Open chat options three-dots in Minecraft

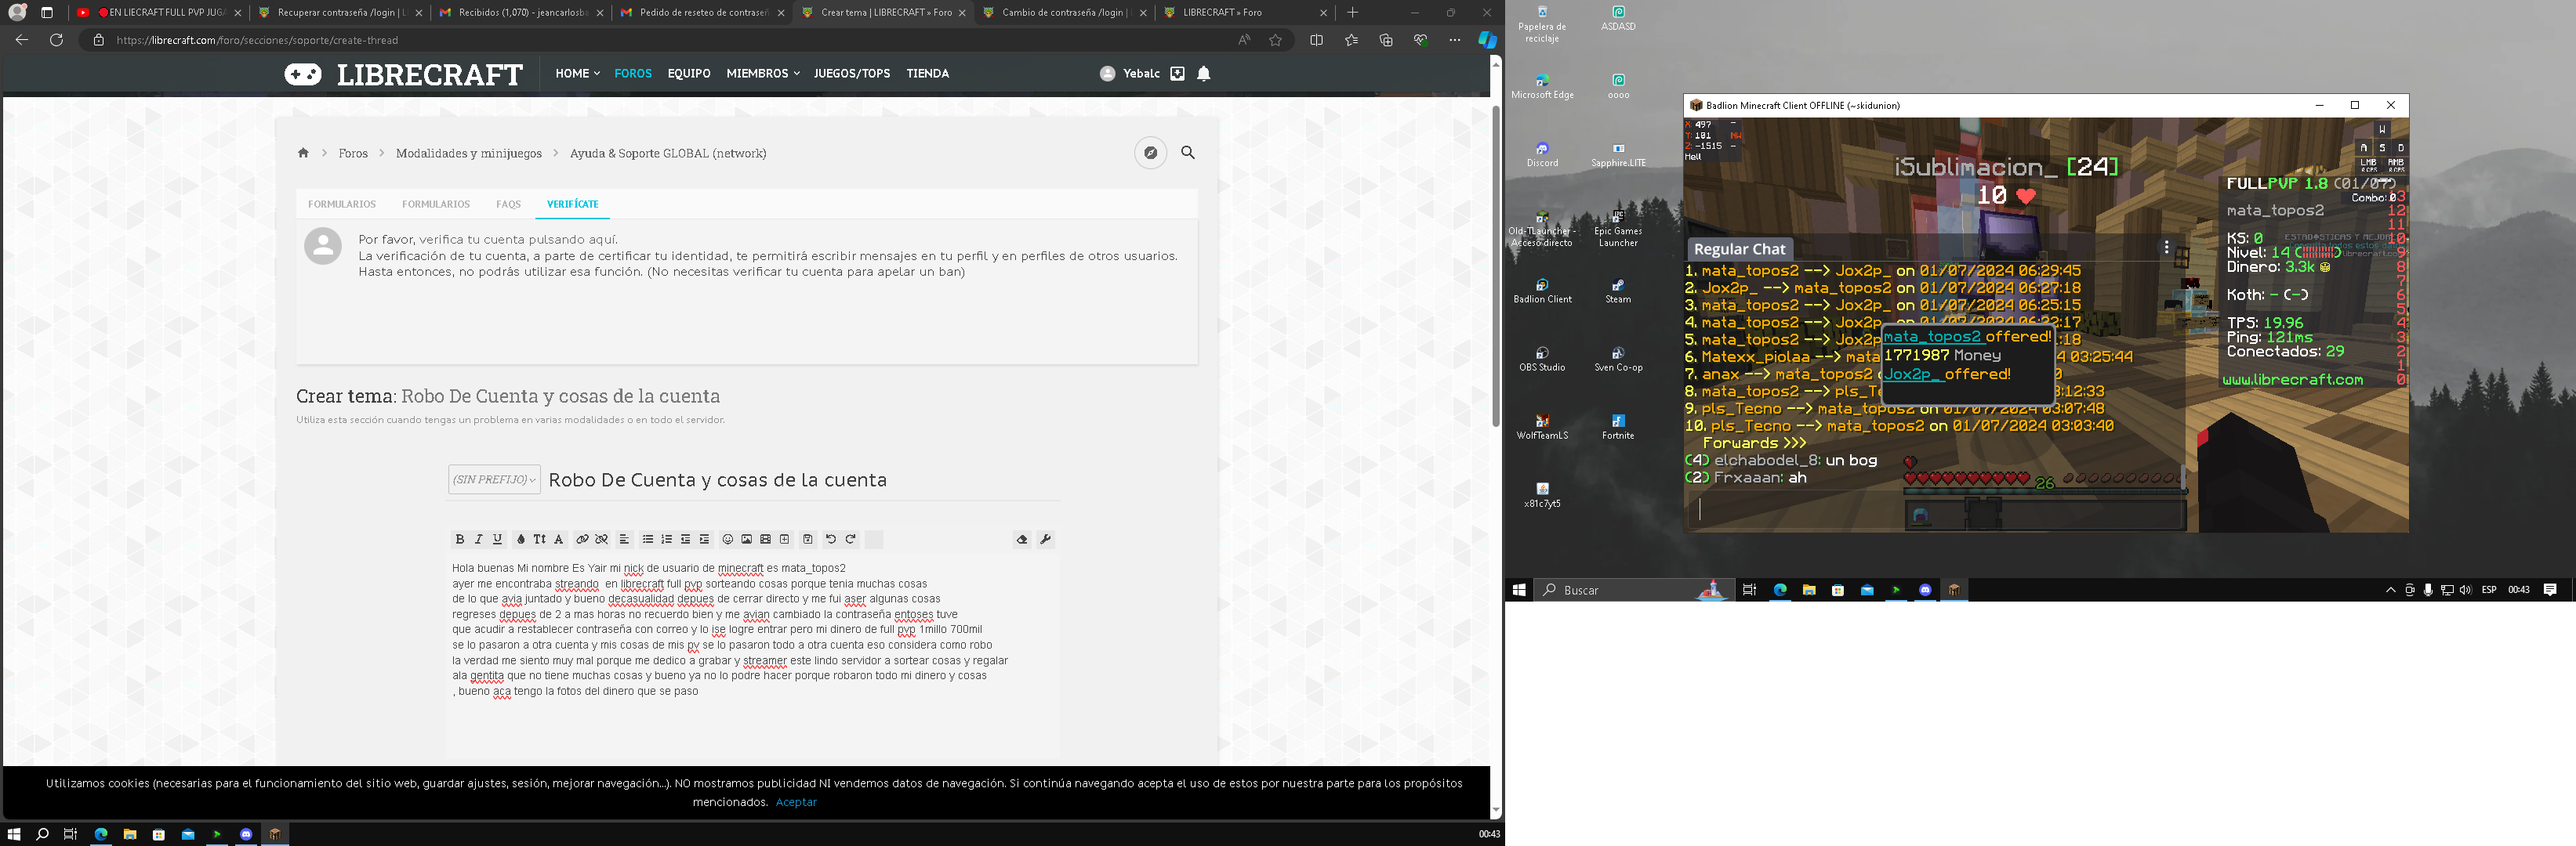[2166, 247]
